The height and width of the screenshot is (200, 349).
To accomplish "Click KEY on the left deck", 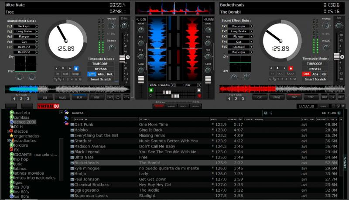I will (126, 97).
